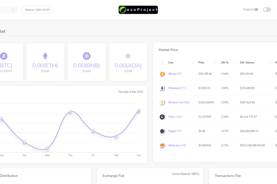Select Bitcoin price $29,188.44
This screenshot has height=184, width=277.
pyautogui.click(x=205, y=74)
